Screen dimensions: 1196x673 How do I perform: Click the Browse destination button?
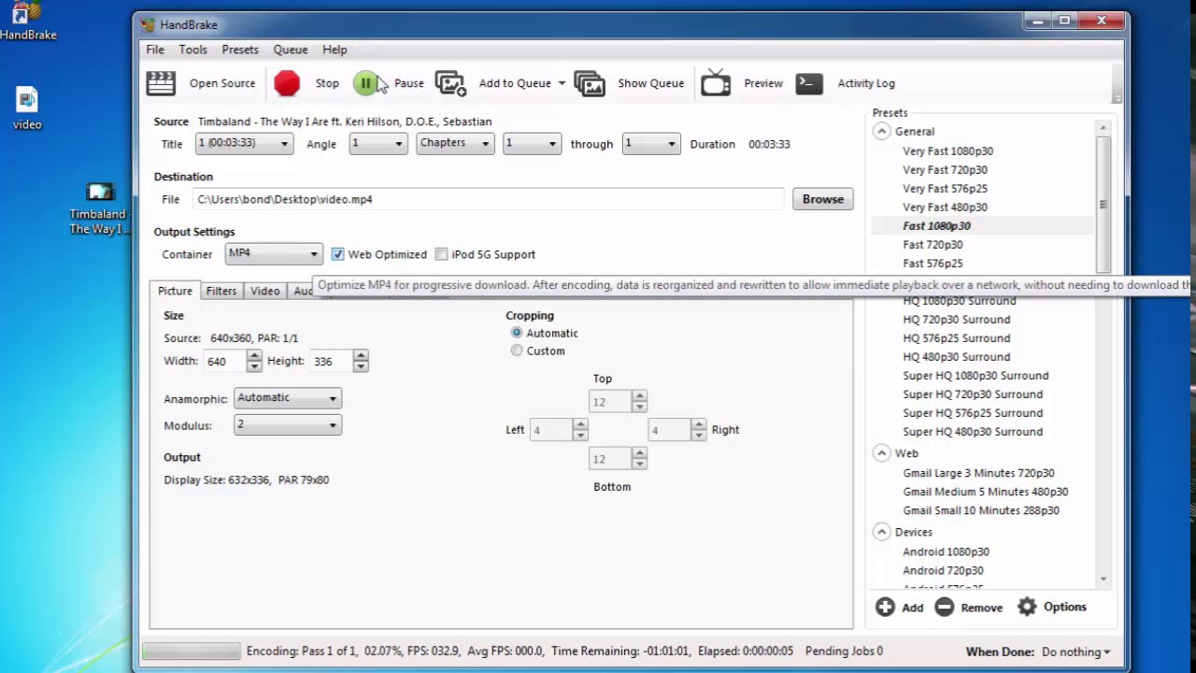click(823, 199)
